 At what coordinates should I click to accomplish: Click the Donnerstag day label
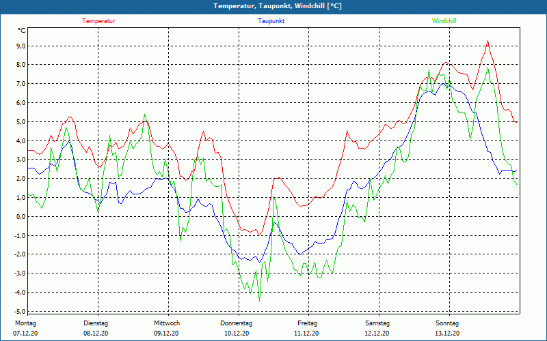tap(236, 323)
